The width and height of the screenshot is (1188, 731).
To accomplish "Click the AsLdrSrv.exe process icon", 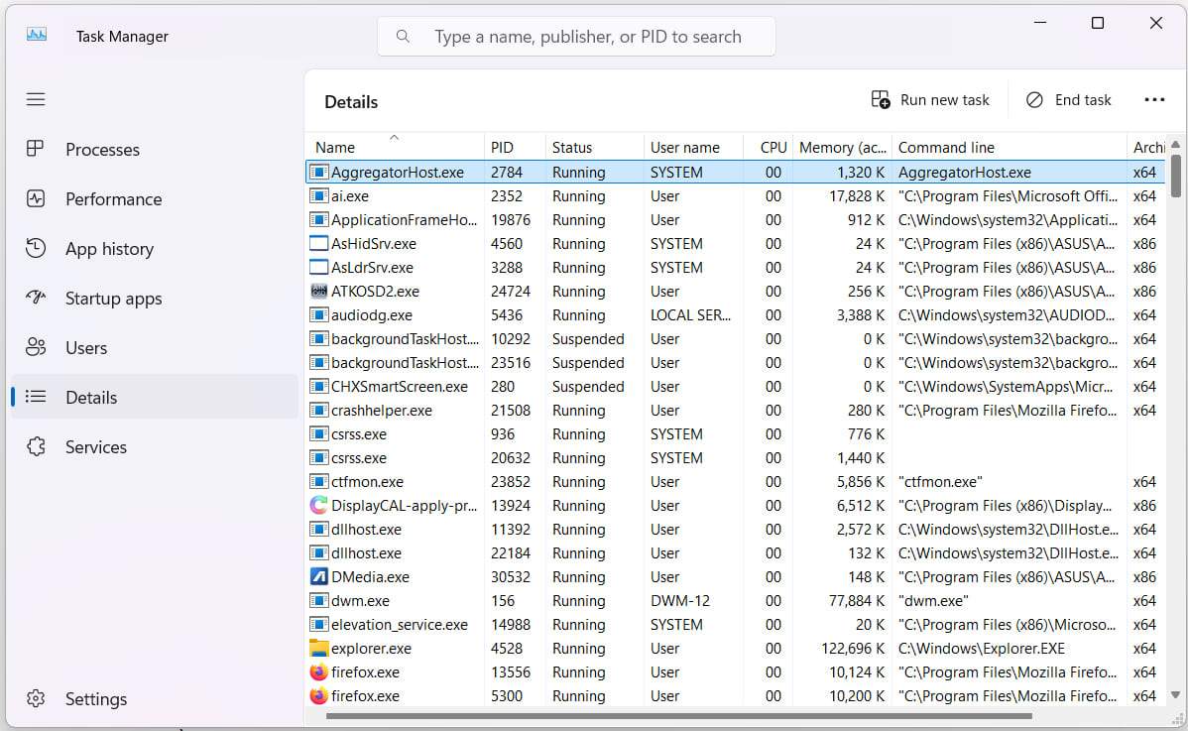I will pyautogui.click(x=319, y=268).
